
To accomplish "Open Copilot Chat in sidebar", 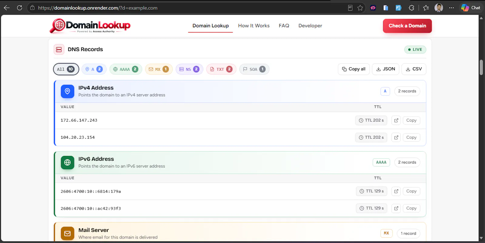I will pyautogui.click(x=471, y=8).
